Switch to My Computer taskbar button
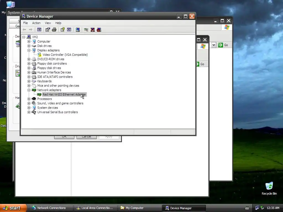Viewport: 283px width, 212px height. pyautogui.click(x=140, y=208)
